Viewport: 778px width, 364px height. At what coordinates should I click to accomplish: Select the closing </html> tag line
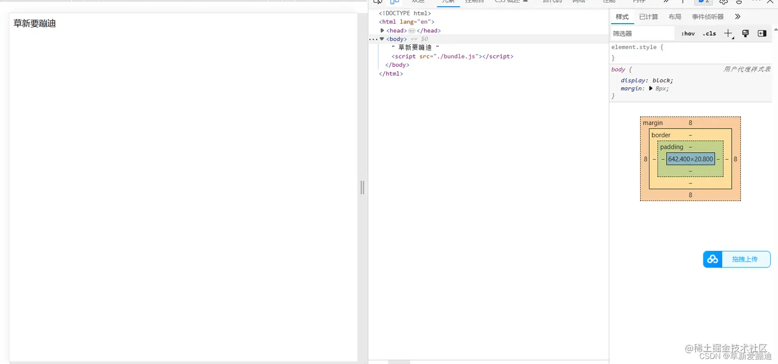pos(391,74)
